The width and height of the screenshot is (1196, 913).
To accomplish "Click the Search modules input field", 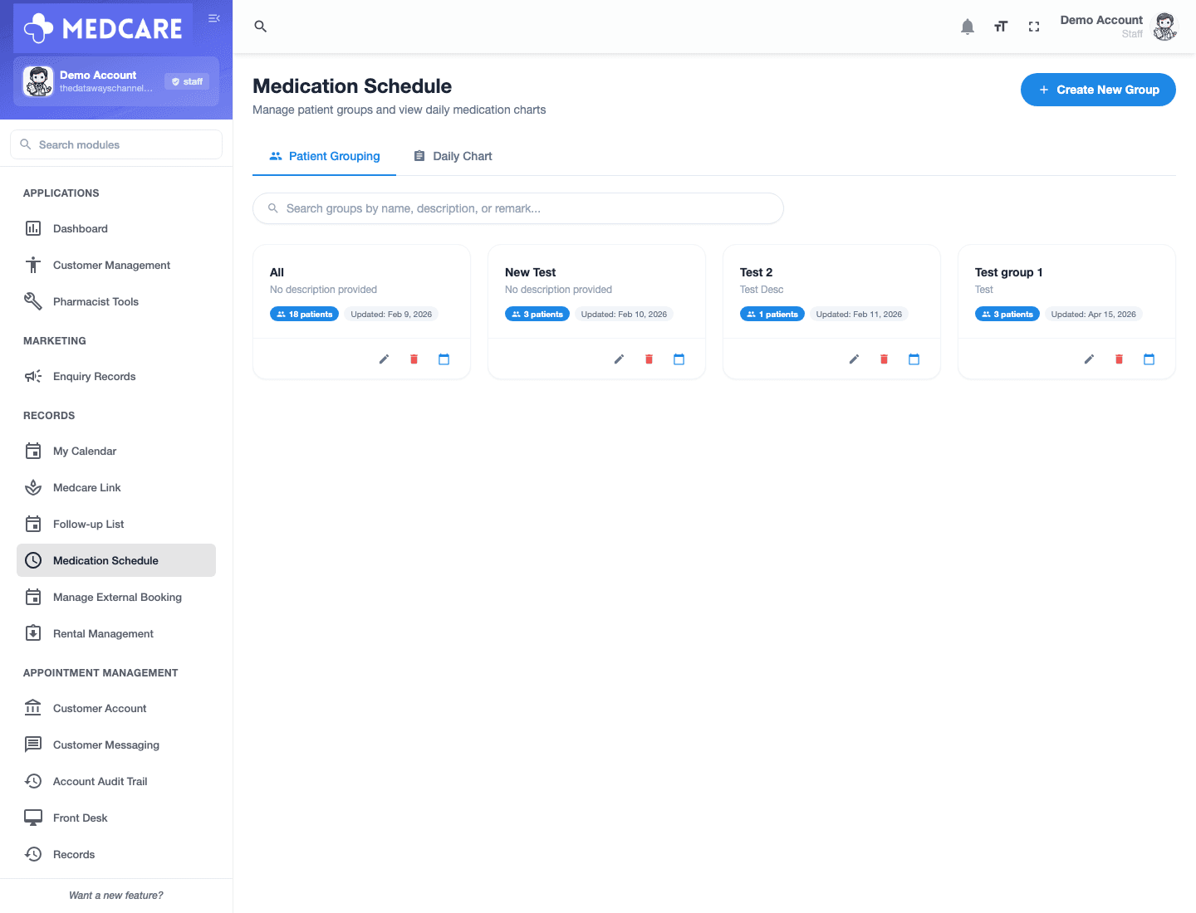I will click(116, 144).
